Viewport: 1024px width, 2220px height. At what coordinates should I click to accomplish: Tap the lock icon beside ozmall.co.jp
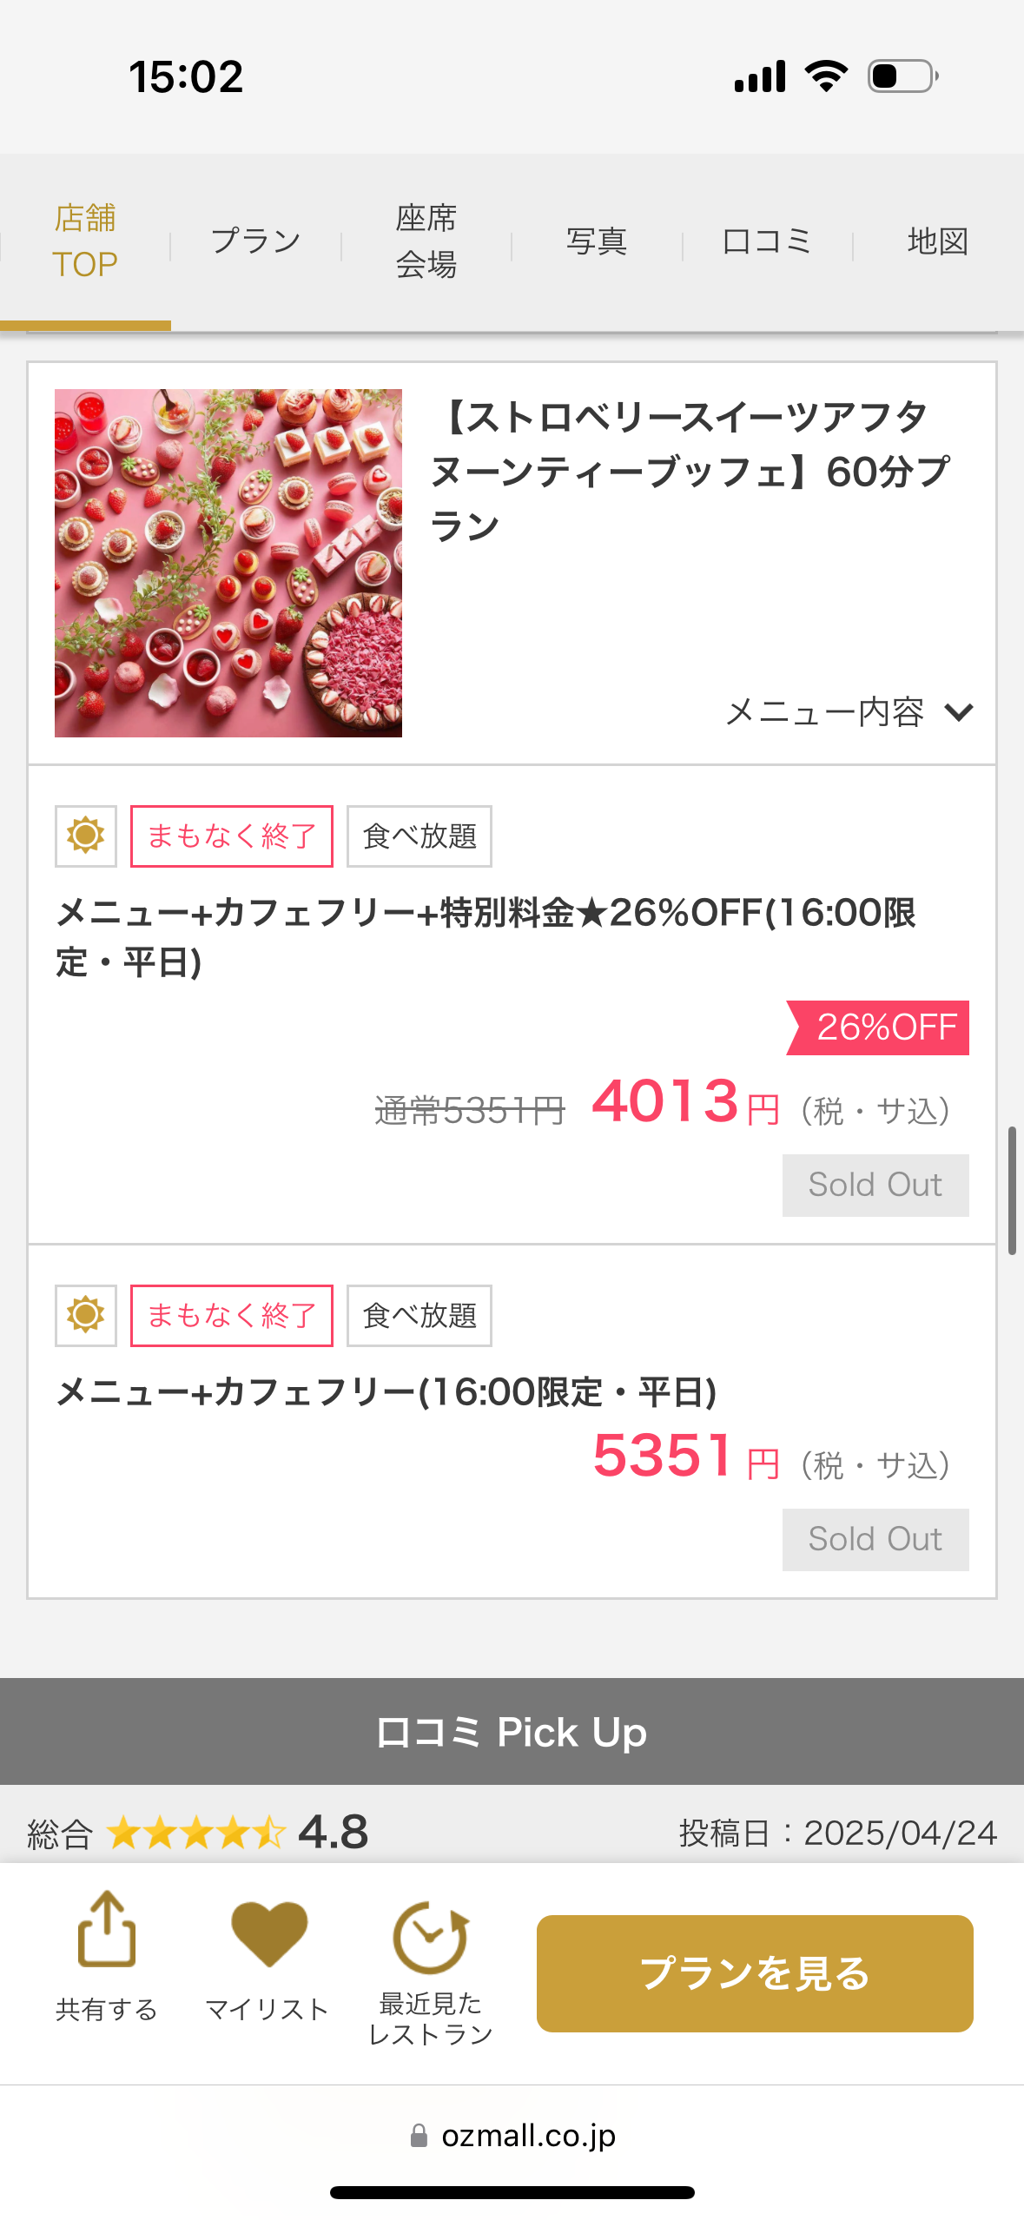pos(419,2135)
